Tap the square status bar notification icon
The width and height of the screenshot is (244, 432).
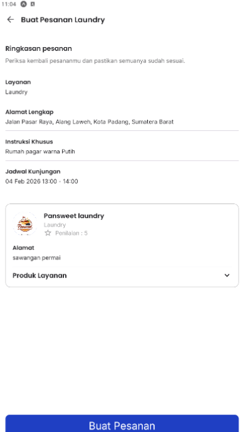[32, 4]
